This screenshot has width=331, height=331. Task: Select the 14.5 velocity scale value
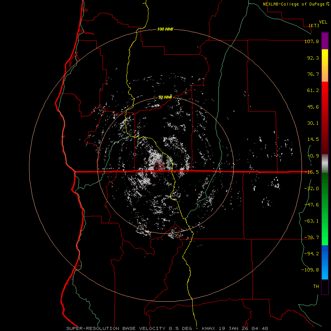313,139
